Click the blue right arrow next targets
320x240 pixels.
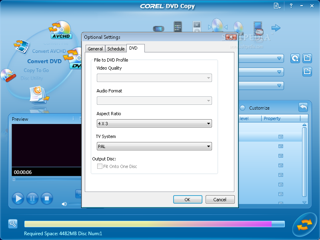(x=276, y=28)
